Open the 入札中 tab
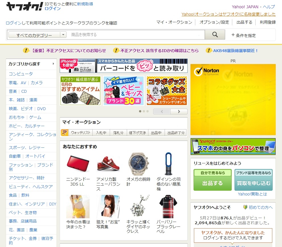Screen dimensions: 282x247 point(101,133)
